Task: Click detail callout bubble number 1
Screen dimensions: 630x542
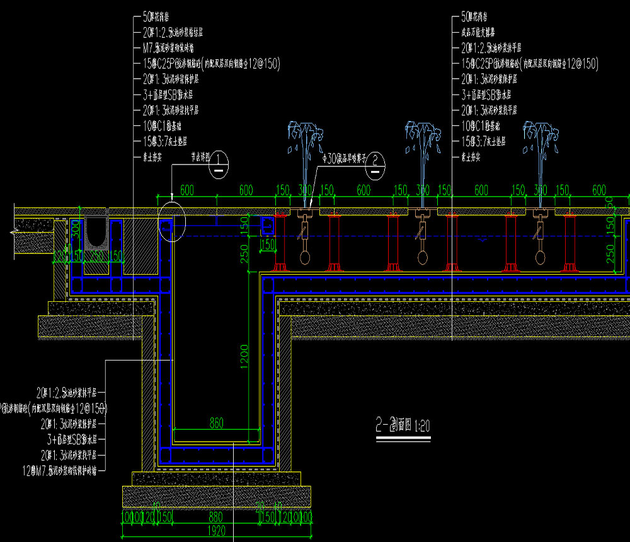Action: point(219,164)
